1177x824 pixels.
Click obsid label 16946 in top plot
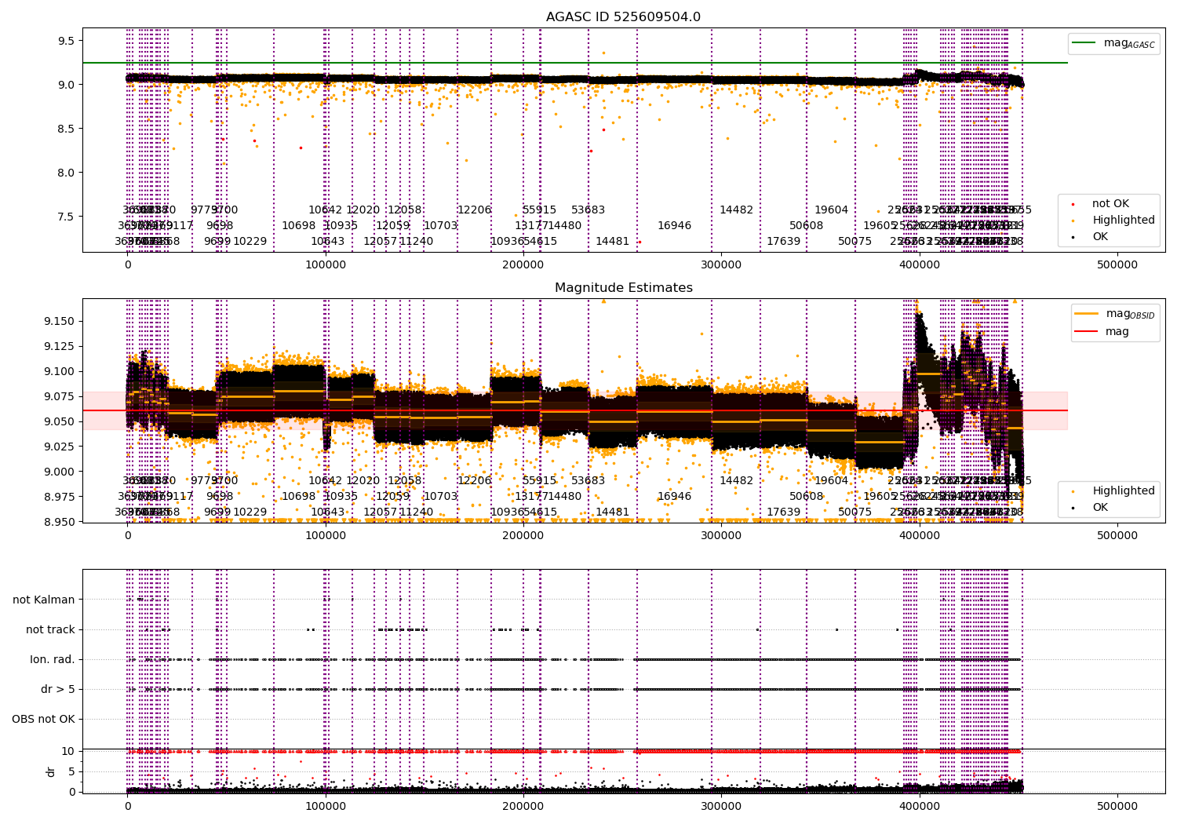pos(675,225)
